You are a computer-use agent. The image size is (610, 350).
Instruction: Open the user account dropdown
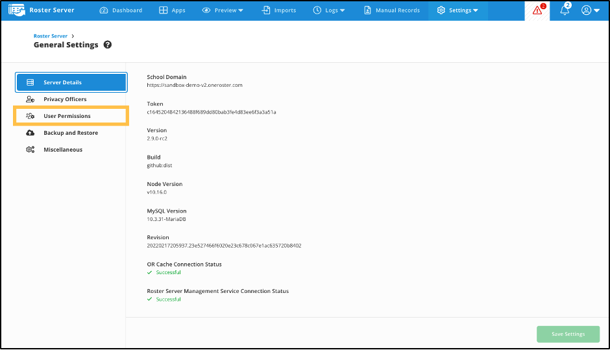pyautogui.click(x=591, y=10)
